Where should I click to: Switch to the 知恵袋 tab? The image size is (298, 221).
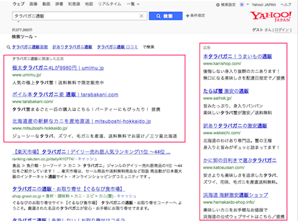pos(74,4)
